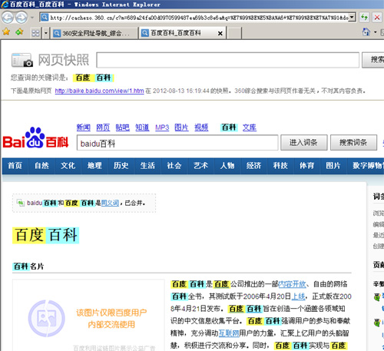Click the first contributor medal icon in sidebar
The height and width of the screenshot is (351, 384).
pyautogui.click(x=377, y=297)
